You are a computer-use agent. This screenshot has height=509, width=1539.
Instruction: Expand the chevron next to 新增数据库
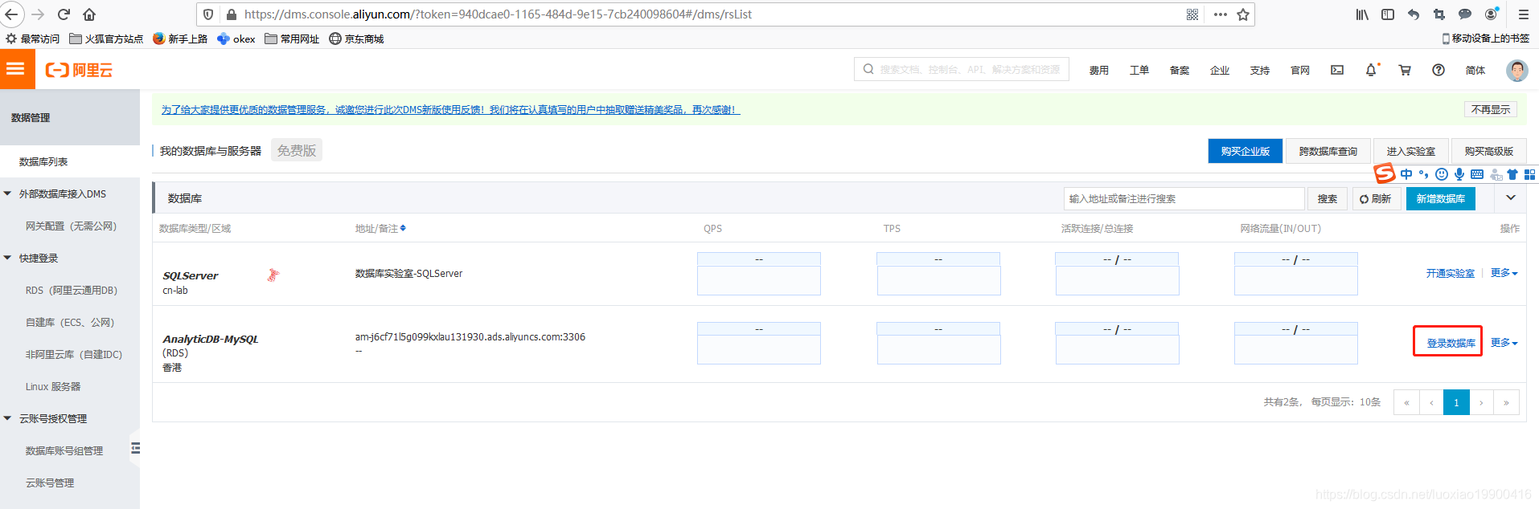click(1511, 197)
